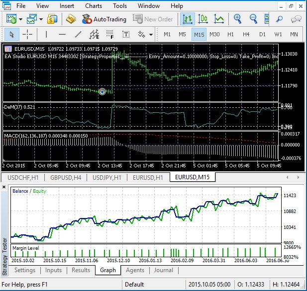Toggle the AutoTrading button
This screenshot has width=307, height=291.
coord(104,19)
